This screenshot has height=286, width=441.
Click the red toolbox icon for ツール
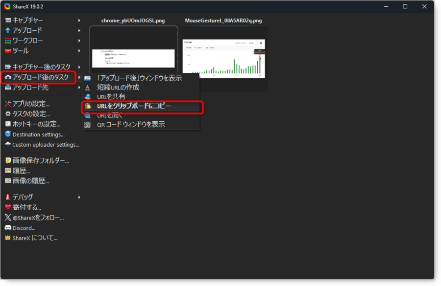point(7,51)
